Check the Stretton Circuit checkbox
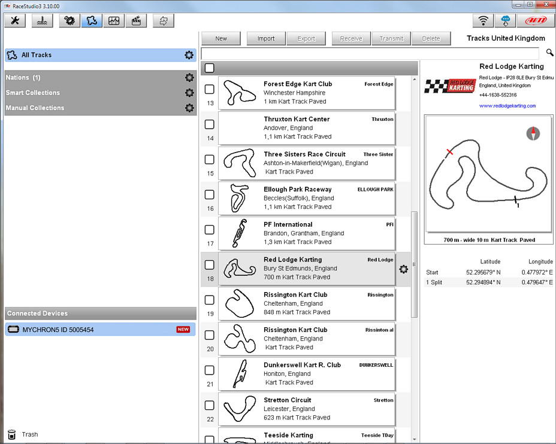The width and height of the screenshot is (556, 444). pyautogui.click(x=210, y=405)
